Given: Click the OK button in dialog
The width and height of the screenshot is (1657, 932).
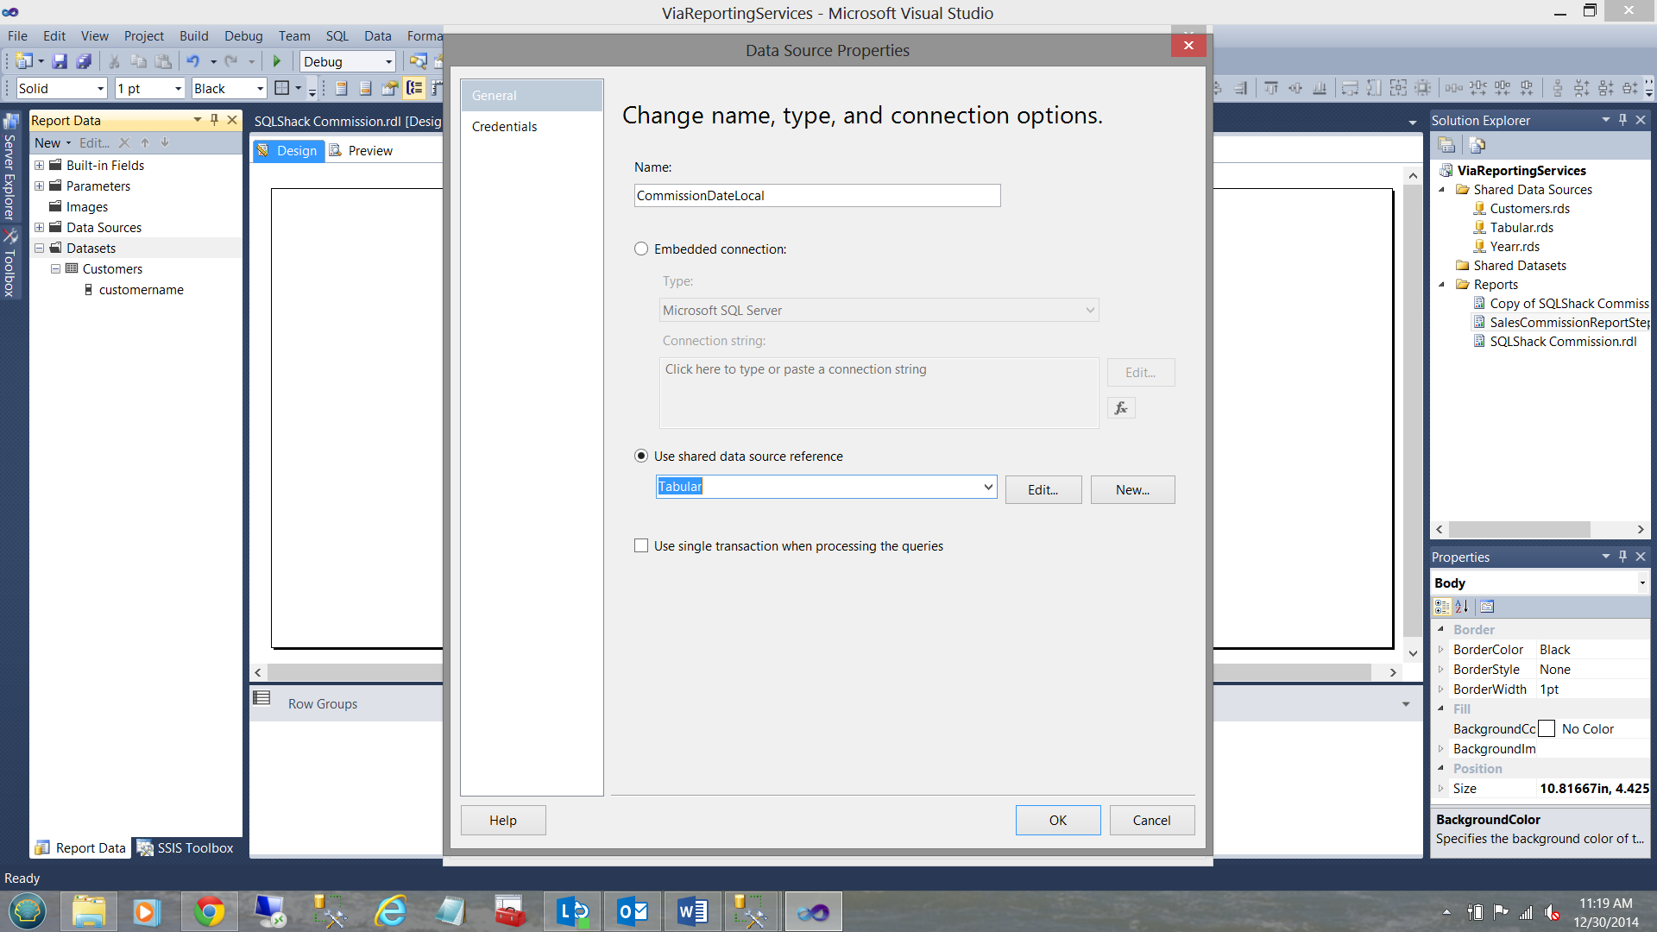Looking at the screenshot, I should pos(1057,820).
